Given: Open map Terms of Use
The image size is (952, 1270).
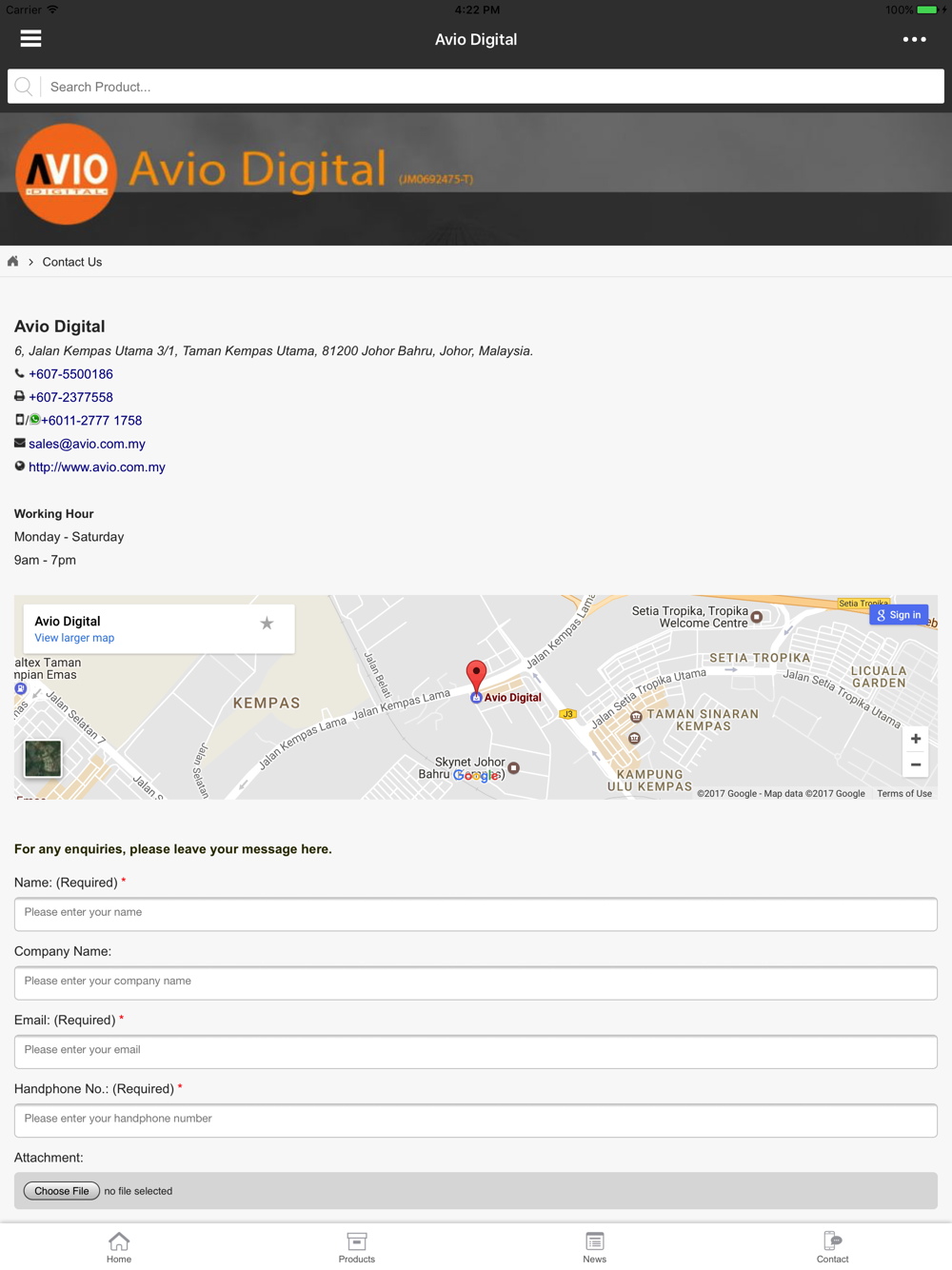Looking at the screenshot, I should click(x=904, y=793).
